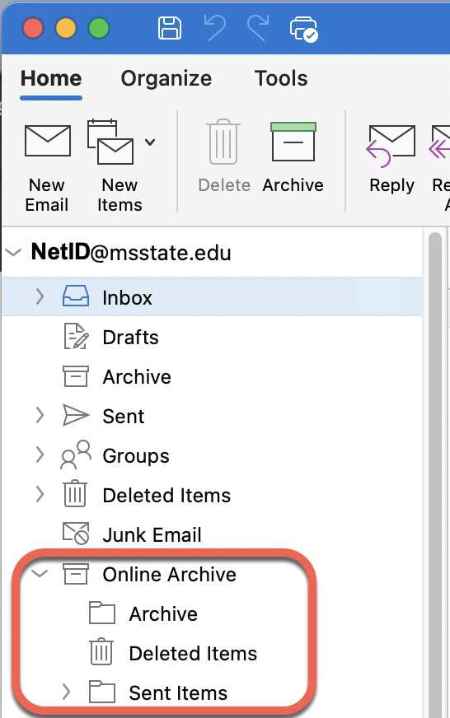Screen dimensions: 450x718
Task: Click the green zoom window button
Action: 99,28
